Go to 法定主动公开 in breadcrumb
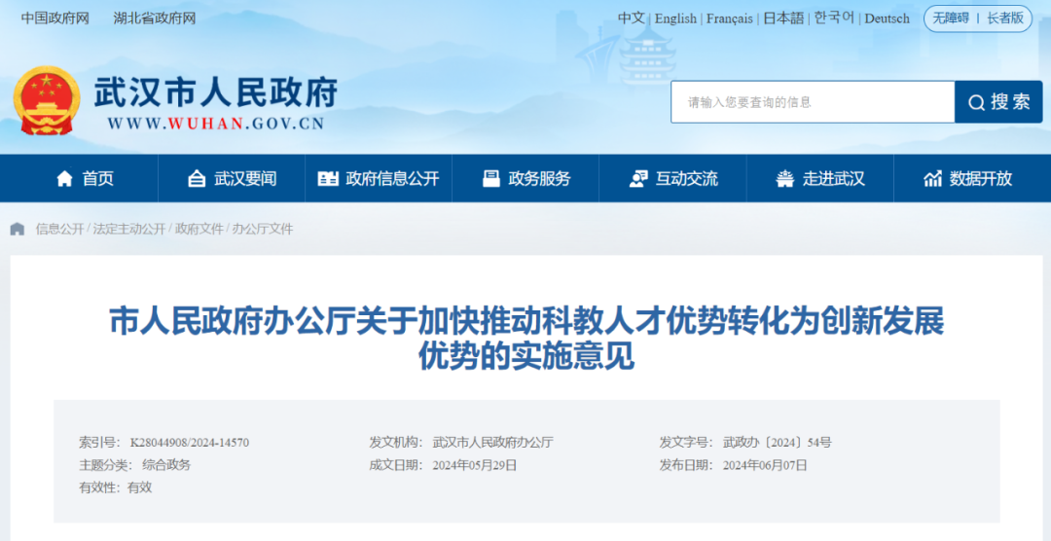 pyautogui.click(x=129, y=230)
